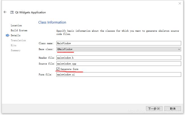The width and height of the screenshot is (185, 115).
Task: Click the Class name input field
Action: click(119, 43)
